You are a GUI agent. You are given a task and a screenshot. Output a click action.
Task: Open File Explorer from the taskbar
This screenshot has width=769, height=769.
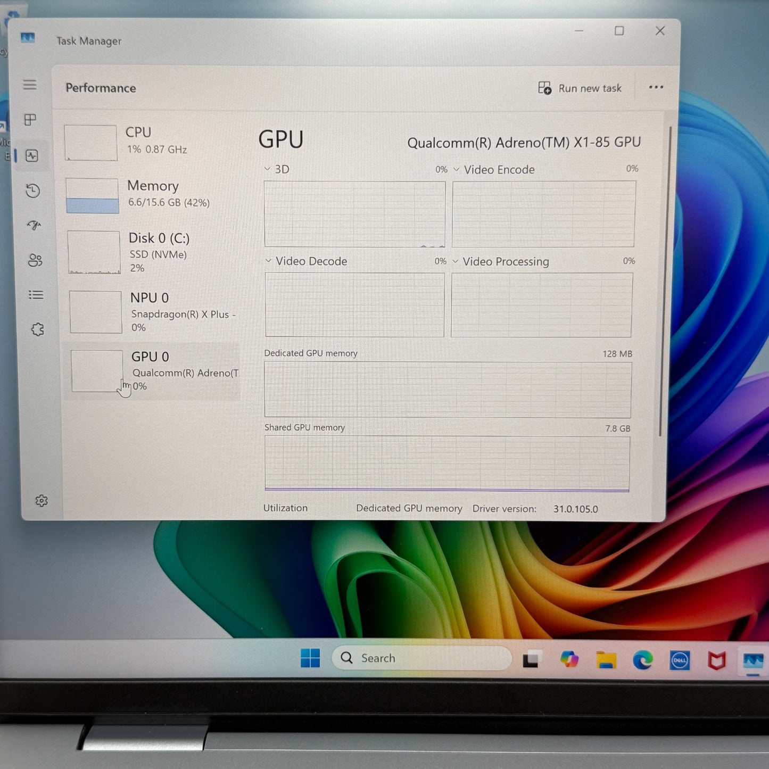tap(606, 660)
